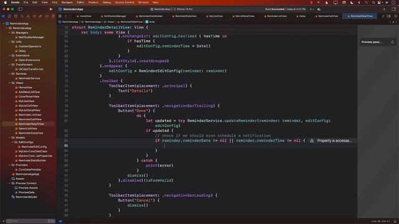
Task: Click the warning triangle on line 84
Action: [312, 141]
